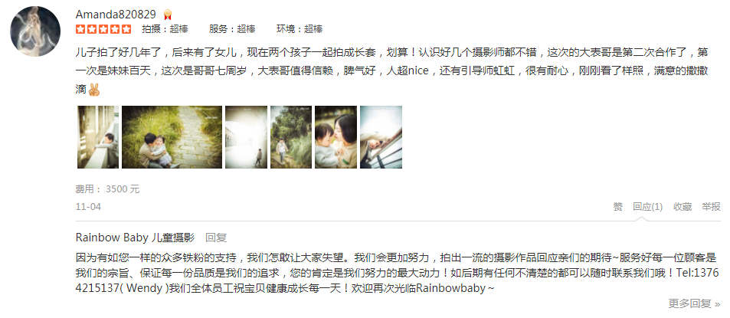Click the five-star rating icons

(x=103, y=29)
